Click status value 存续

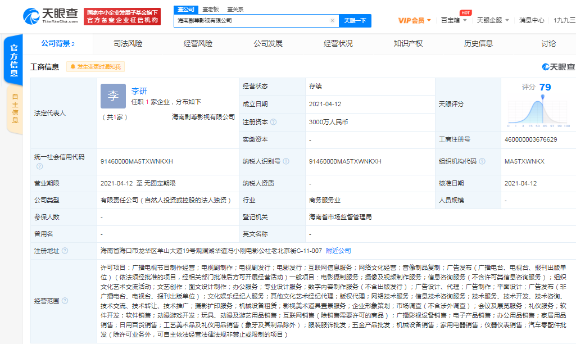(316, 86)
